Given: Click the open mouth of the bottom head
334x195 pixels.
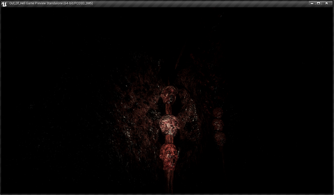Looking at the screenshot, I should click(174, 161).
